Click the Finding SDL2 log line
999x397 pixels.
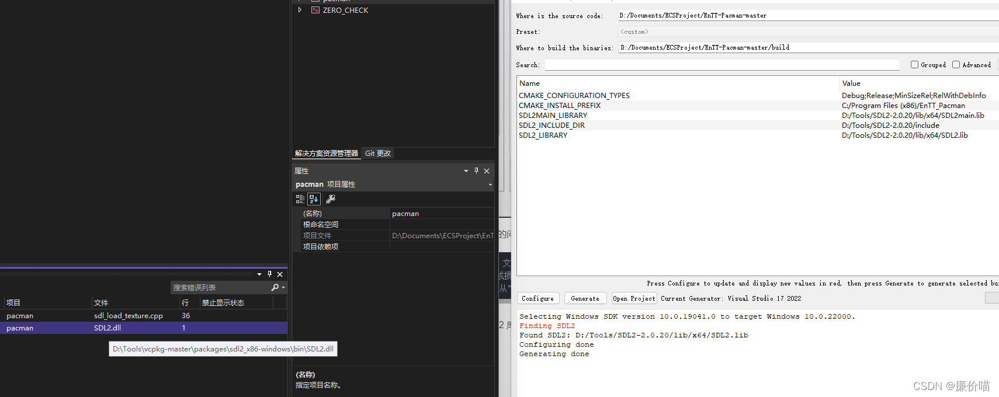pyautogui.click(x=547, y=326)
